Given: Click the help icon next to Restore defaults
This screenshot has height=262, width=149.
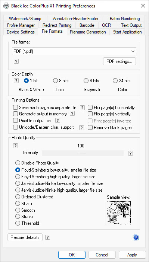Looking at the screenshot, I should (x=47, y=237).
